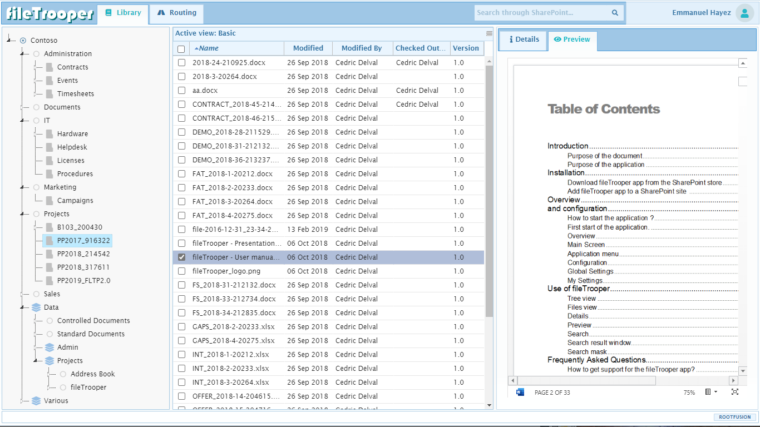Check the box for 2018-24-210925.docx
Viewport: 760px width, 427px height.
click(181, 63)
